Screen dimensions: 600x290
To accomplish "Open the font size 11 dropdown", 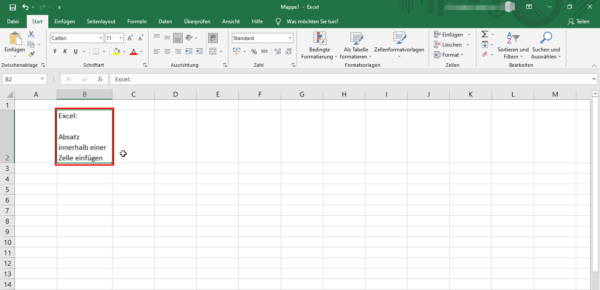I will pyautogui.click(x=121, y=38).
